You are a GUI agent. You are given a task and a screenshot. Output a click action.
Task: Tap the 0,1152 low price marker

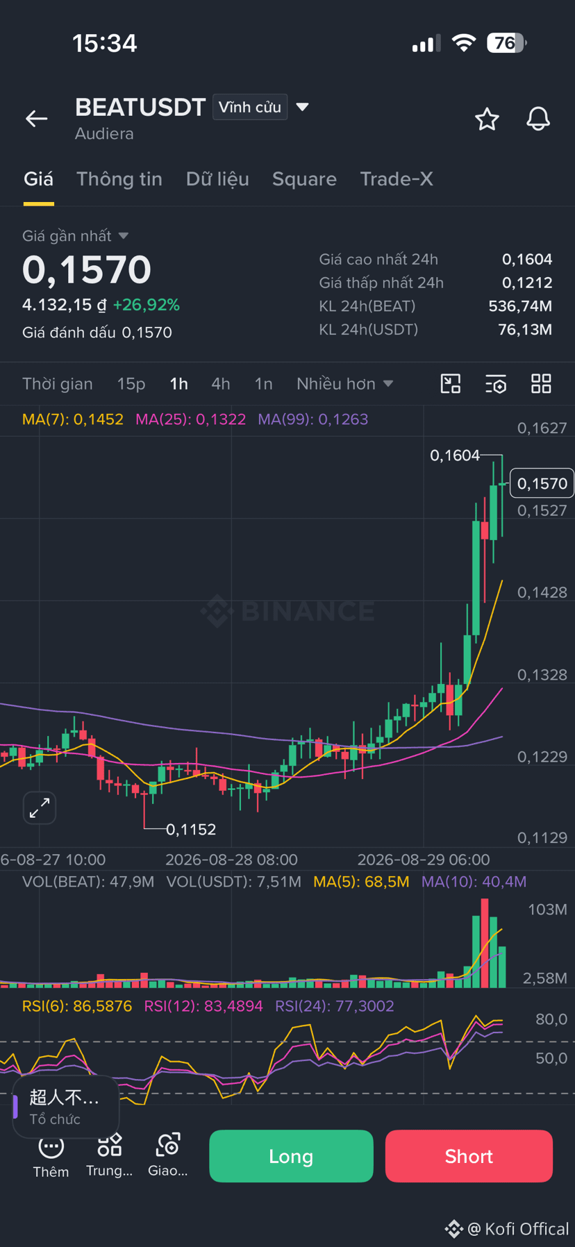(x=191, y=829)
